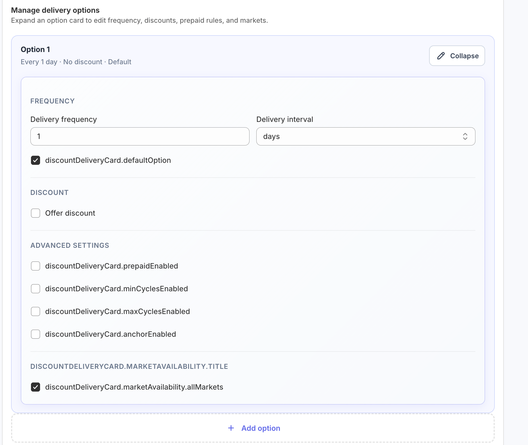Add a new delivery option
528x445 pixels.
(x=253, y=428)
